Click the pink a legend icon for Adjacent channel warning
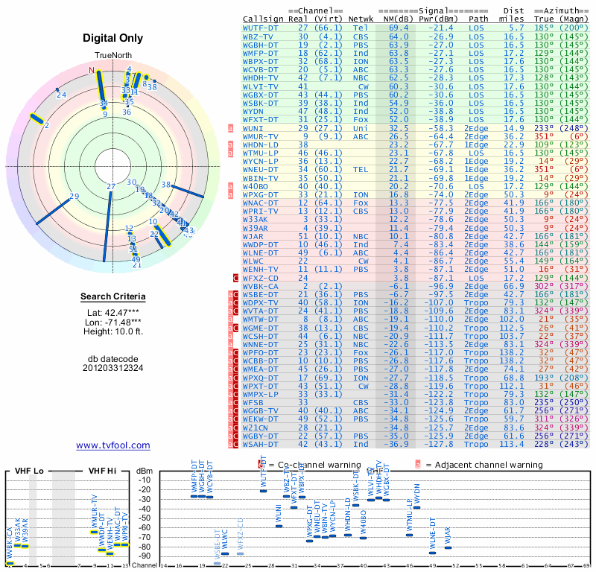The width and height of the screenshot is (596, 572). pos(418,465)
